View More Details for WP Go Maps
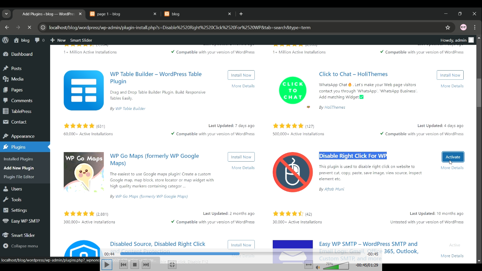 point(243,168)
